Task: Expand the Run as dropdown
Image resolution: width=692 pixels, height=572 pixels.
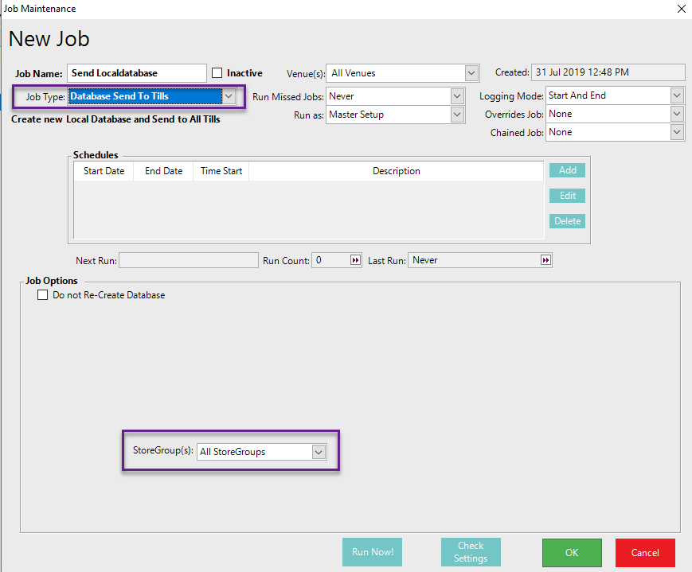Action: pos(457,115)
